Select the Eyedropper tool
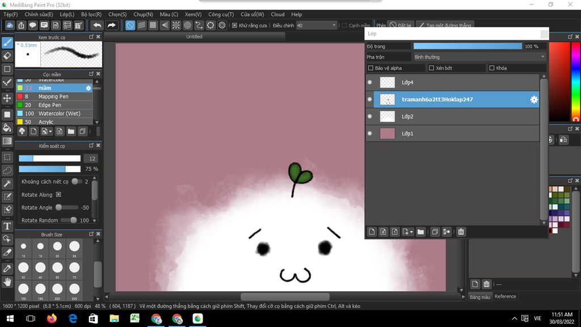Viewport: 581px width, 327px height. tap(7, 269)
